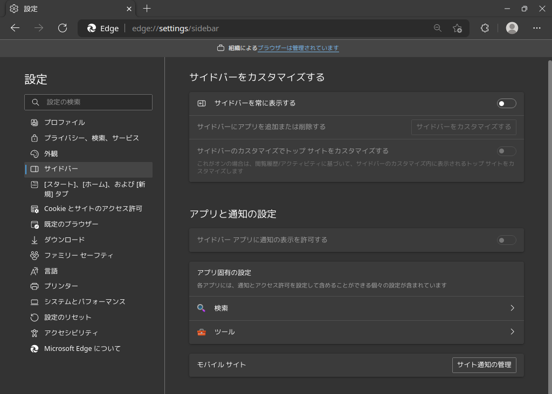
Task: Click the 言語 icon
Action: 34,271
